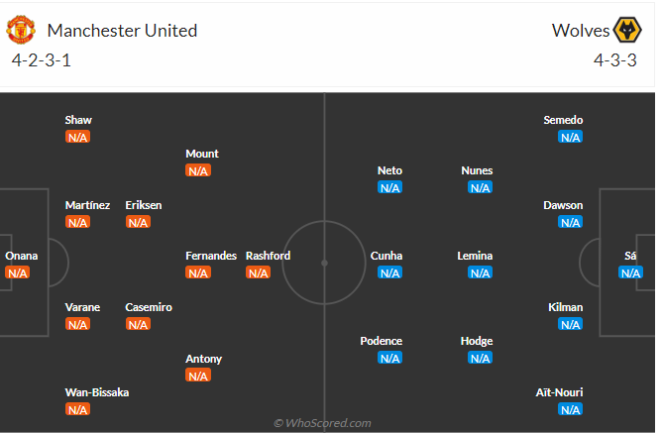661x433 pixels.
Task: Click Aït-Nouri's N/A rating badge
Action: coord(571,409)
